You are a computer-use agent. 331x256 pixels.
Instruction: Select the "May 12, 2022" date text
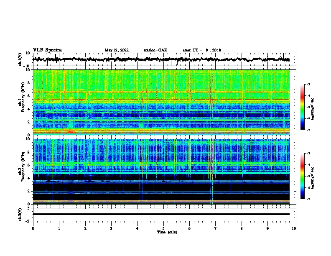tap(117, 50)
